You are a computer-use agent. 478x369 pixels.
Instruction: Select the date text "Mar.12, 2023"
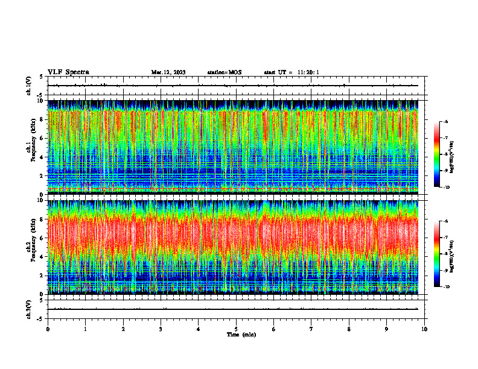pos(168,72)
